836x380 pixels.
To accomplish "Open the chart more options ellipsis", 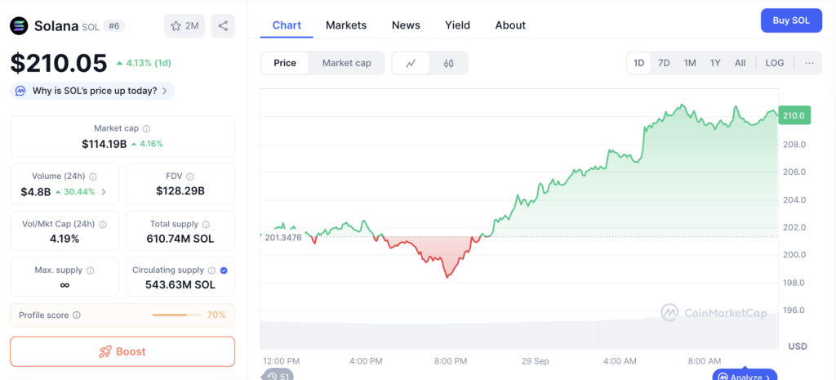I will click(x=809, y=63).
